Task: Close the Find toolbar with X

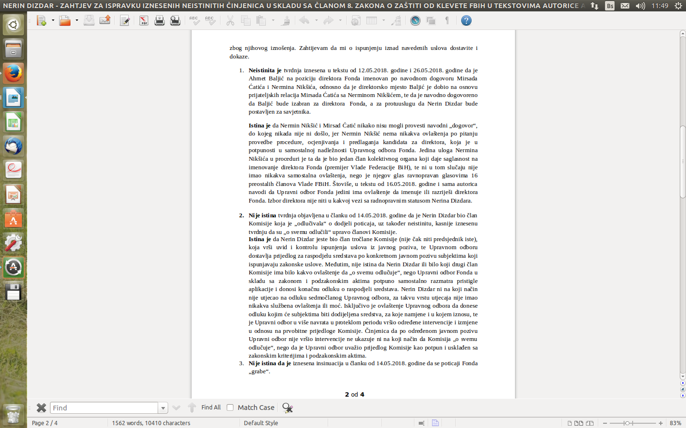Action: [x=41, y=408]
